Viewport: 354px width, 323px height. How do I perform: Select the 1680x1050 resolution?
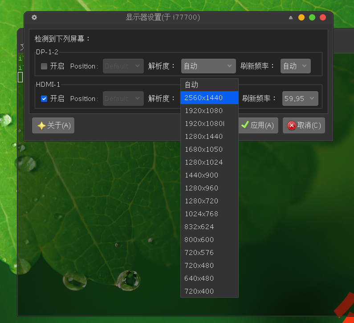click(x=210, y=149)
